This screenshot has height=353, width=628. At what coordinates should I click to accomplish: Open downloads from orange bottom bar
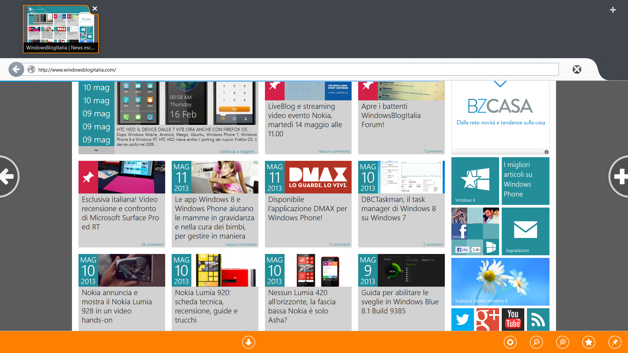(249, 342)
